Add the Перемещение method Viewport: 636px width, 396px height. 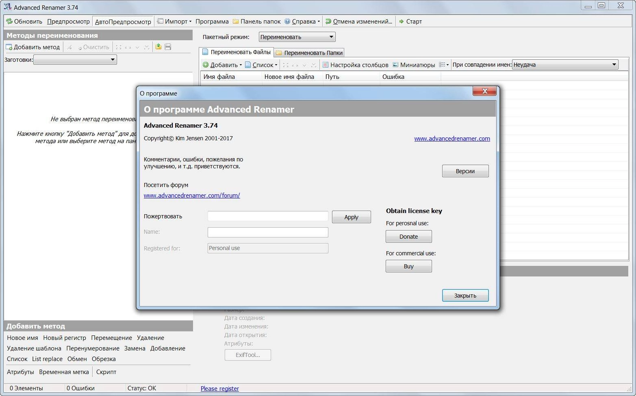point(111,338)
